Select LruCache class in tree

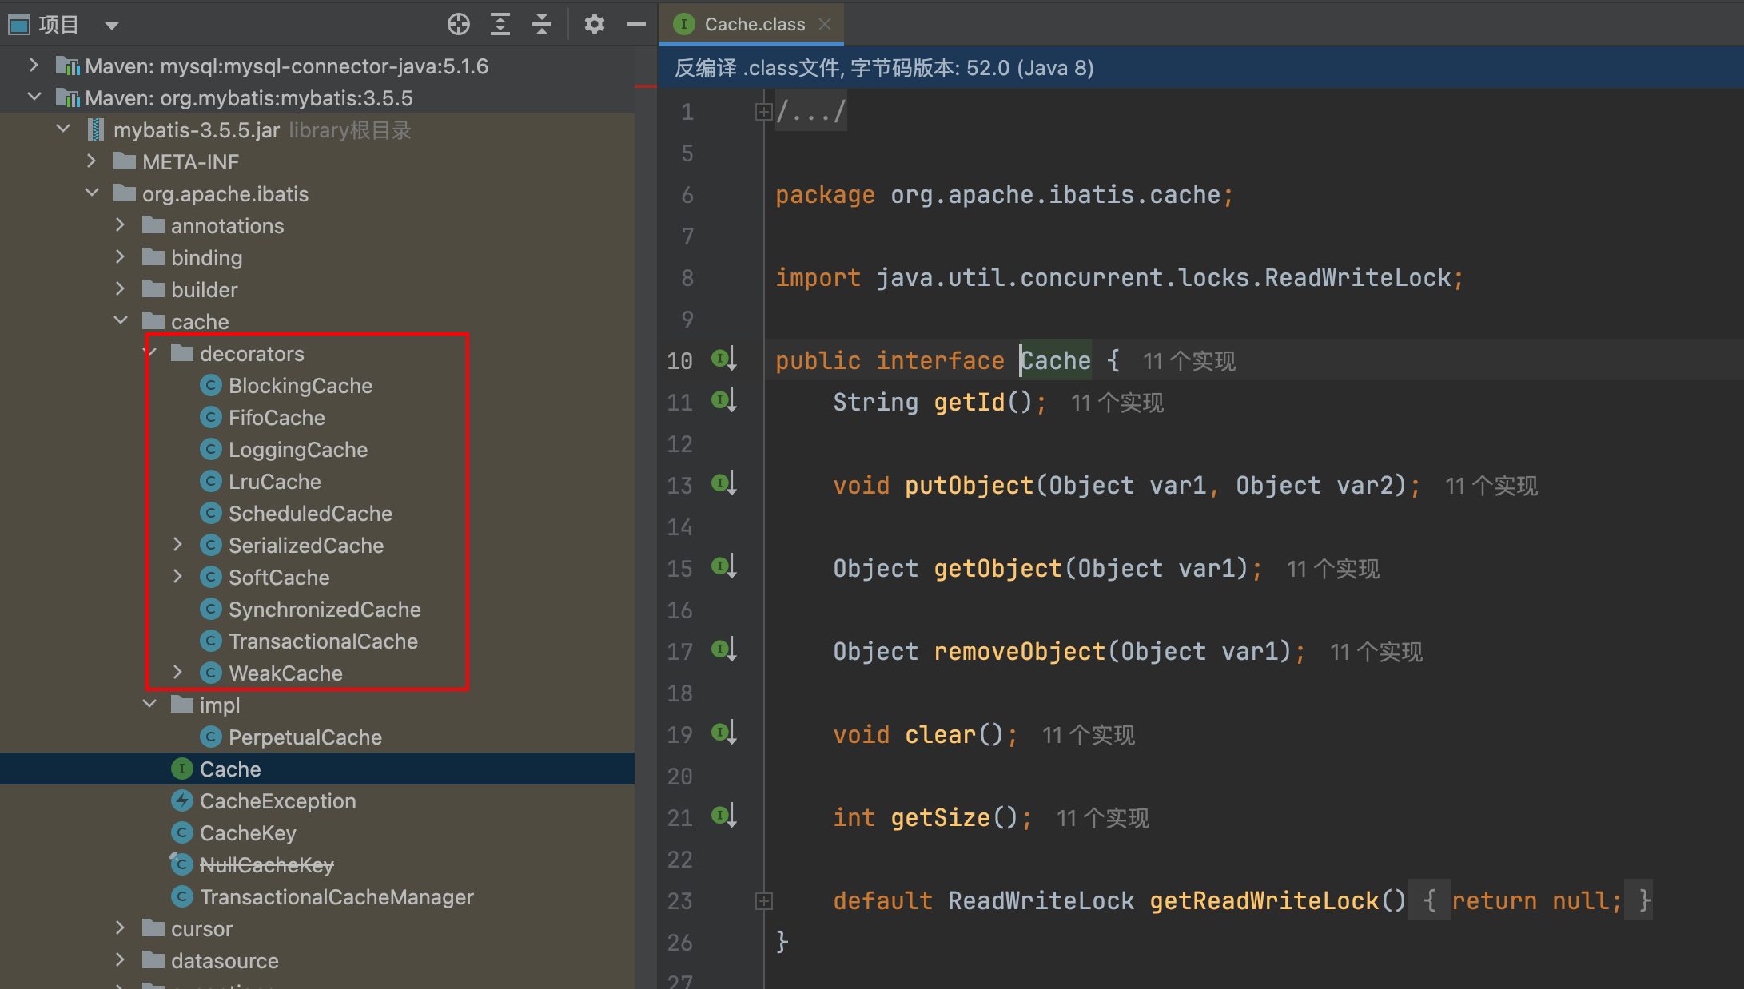(x=275, y=482)
